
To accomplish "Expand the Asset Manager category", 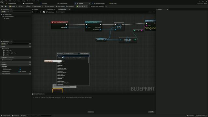I will (x=58, y=76).
